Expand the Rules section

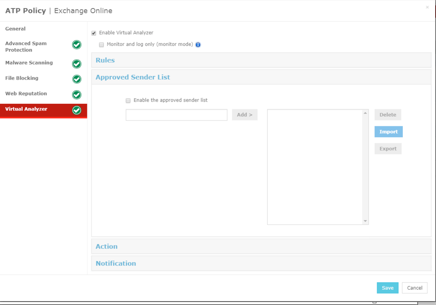261,60
